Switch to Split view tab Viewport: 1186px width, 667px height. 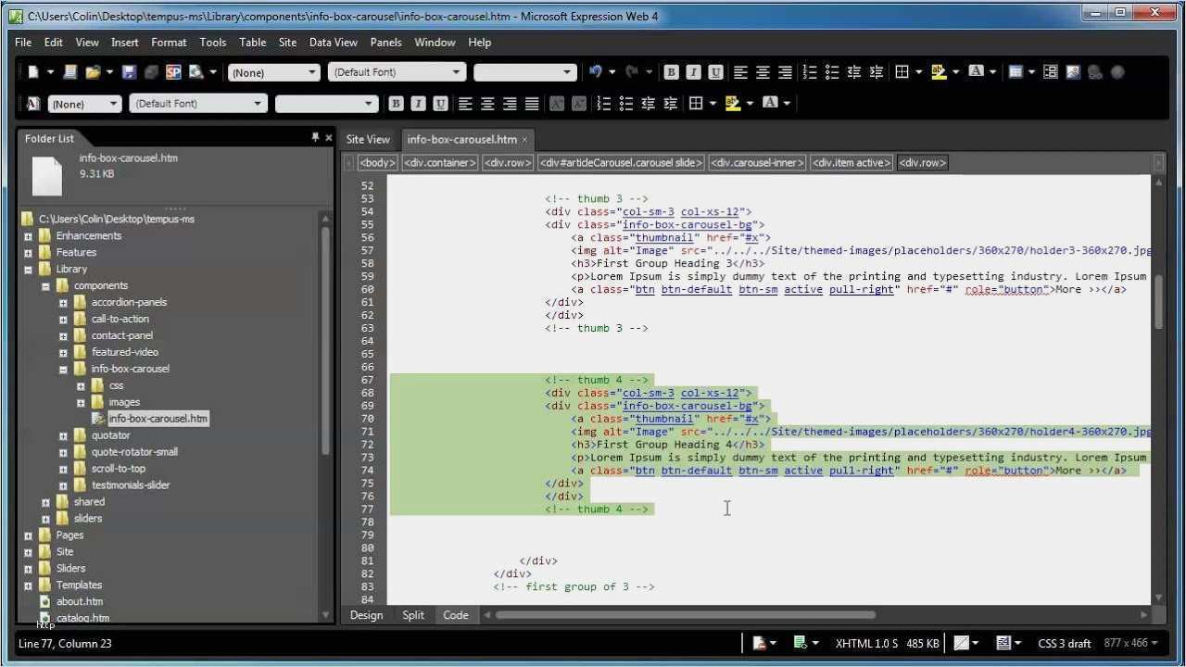pos(413,615)
